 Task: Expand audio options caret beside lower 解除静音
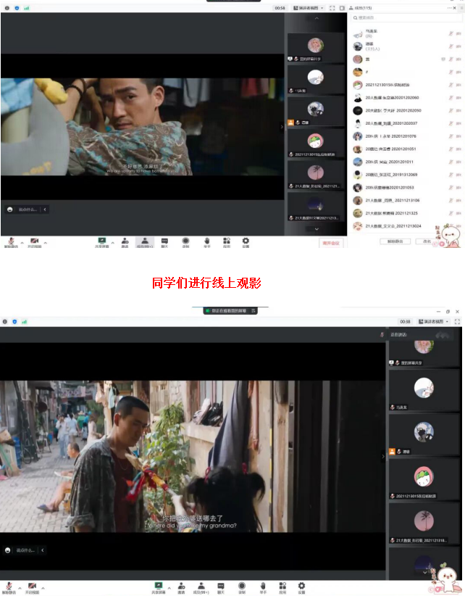coord(20,588)
